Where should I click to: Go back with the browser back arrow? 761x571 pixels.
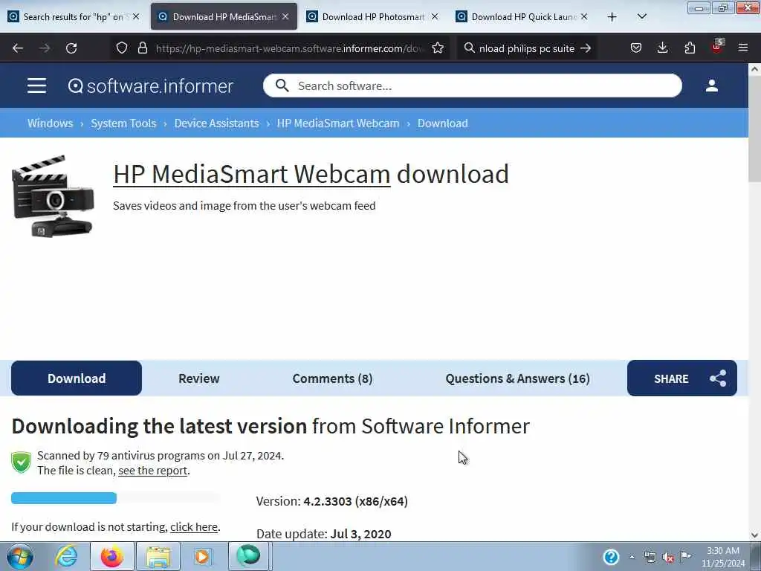[x=18, y=48]
